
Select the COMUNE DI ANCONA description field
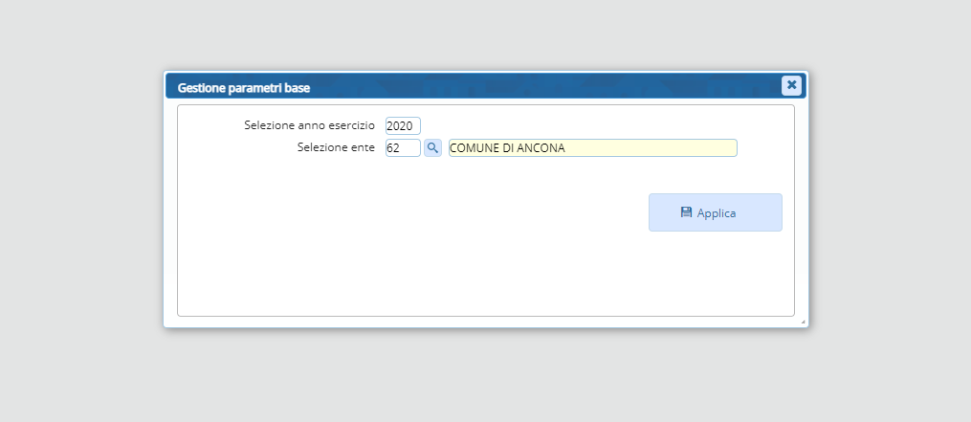[x=592, y=148]
